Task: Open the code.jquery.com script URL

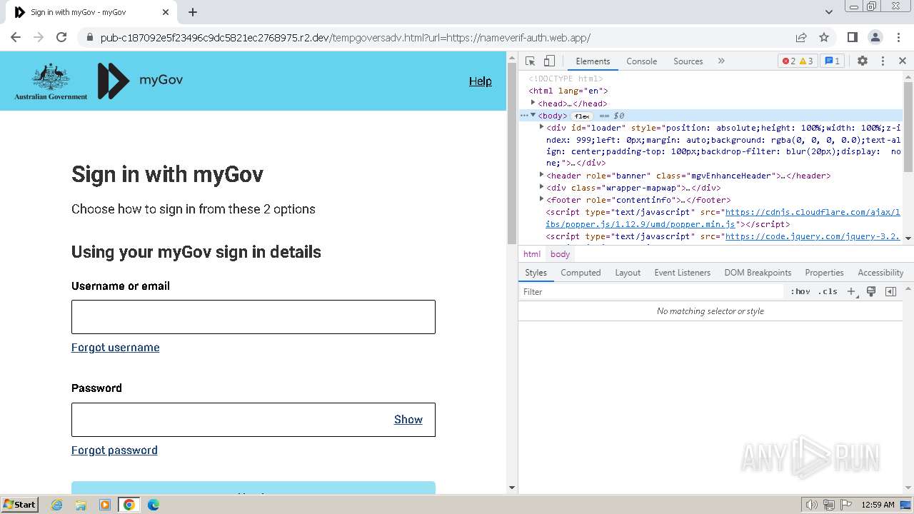Action: coord(813,236)
